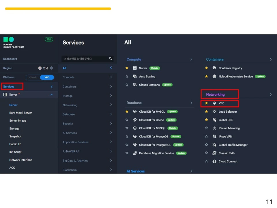Select the Compute category in Services list
This screenshot has width=277, height=208.
pos(87,77)
